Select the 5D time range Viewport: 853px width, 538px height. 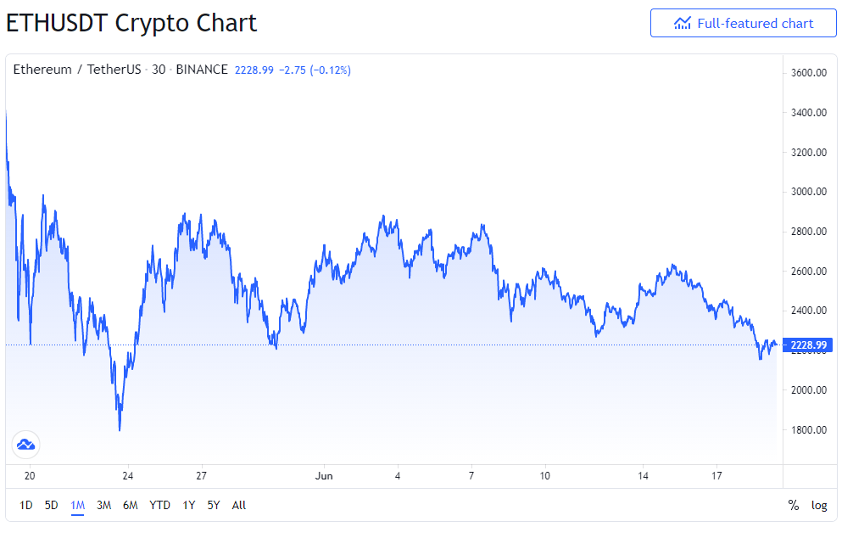[x=51, y=505]
